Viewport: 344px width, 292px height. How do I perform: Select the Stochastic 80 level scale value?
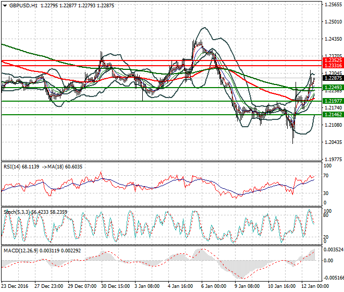pos(326,215)
